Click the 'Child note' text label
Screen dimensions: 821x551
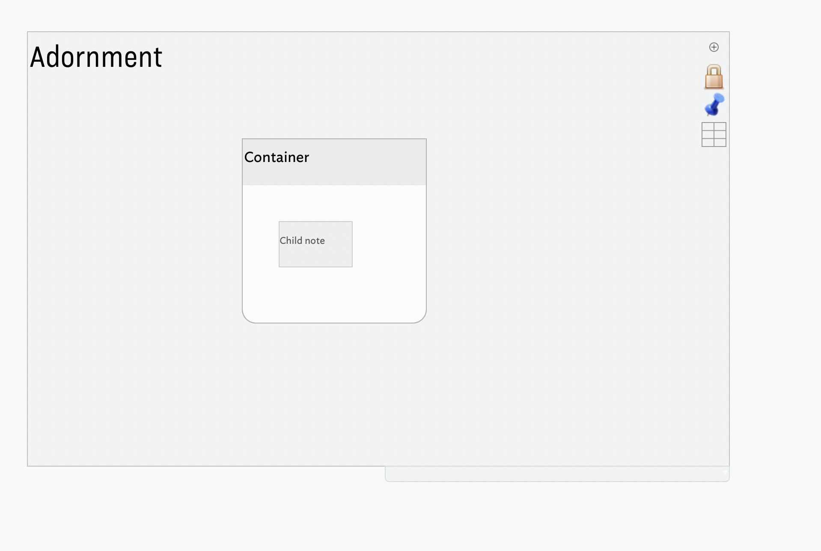[302, 241]
